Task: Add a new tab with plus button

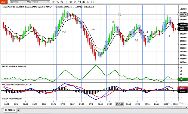Action: pyautogui.click(x=18, y=110)
